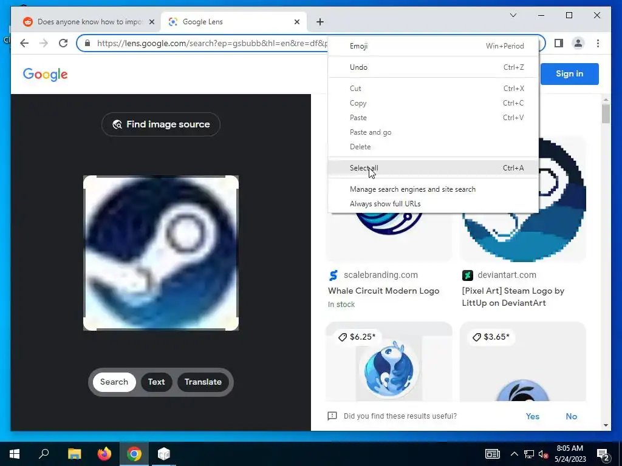Click the cropped Steam logo image

160,253
